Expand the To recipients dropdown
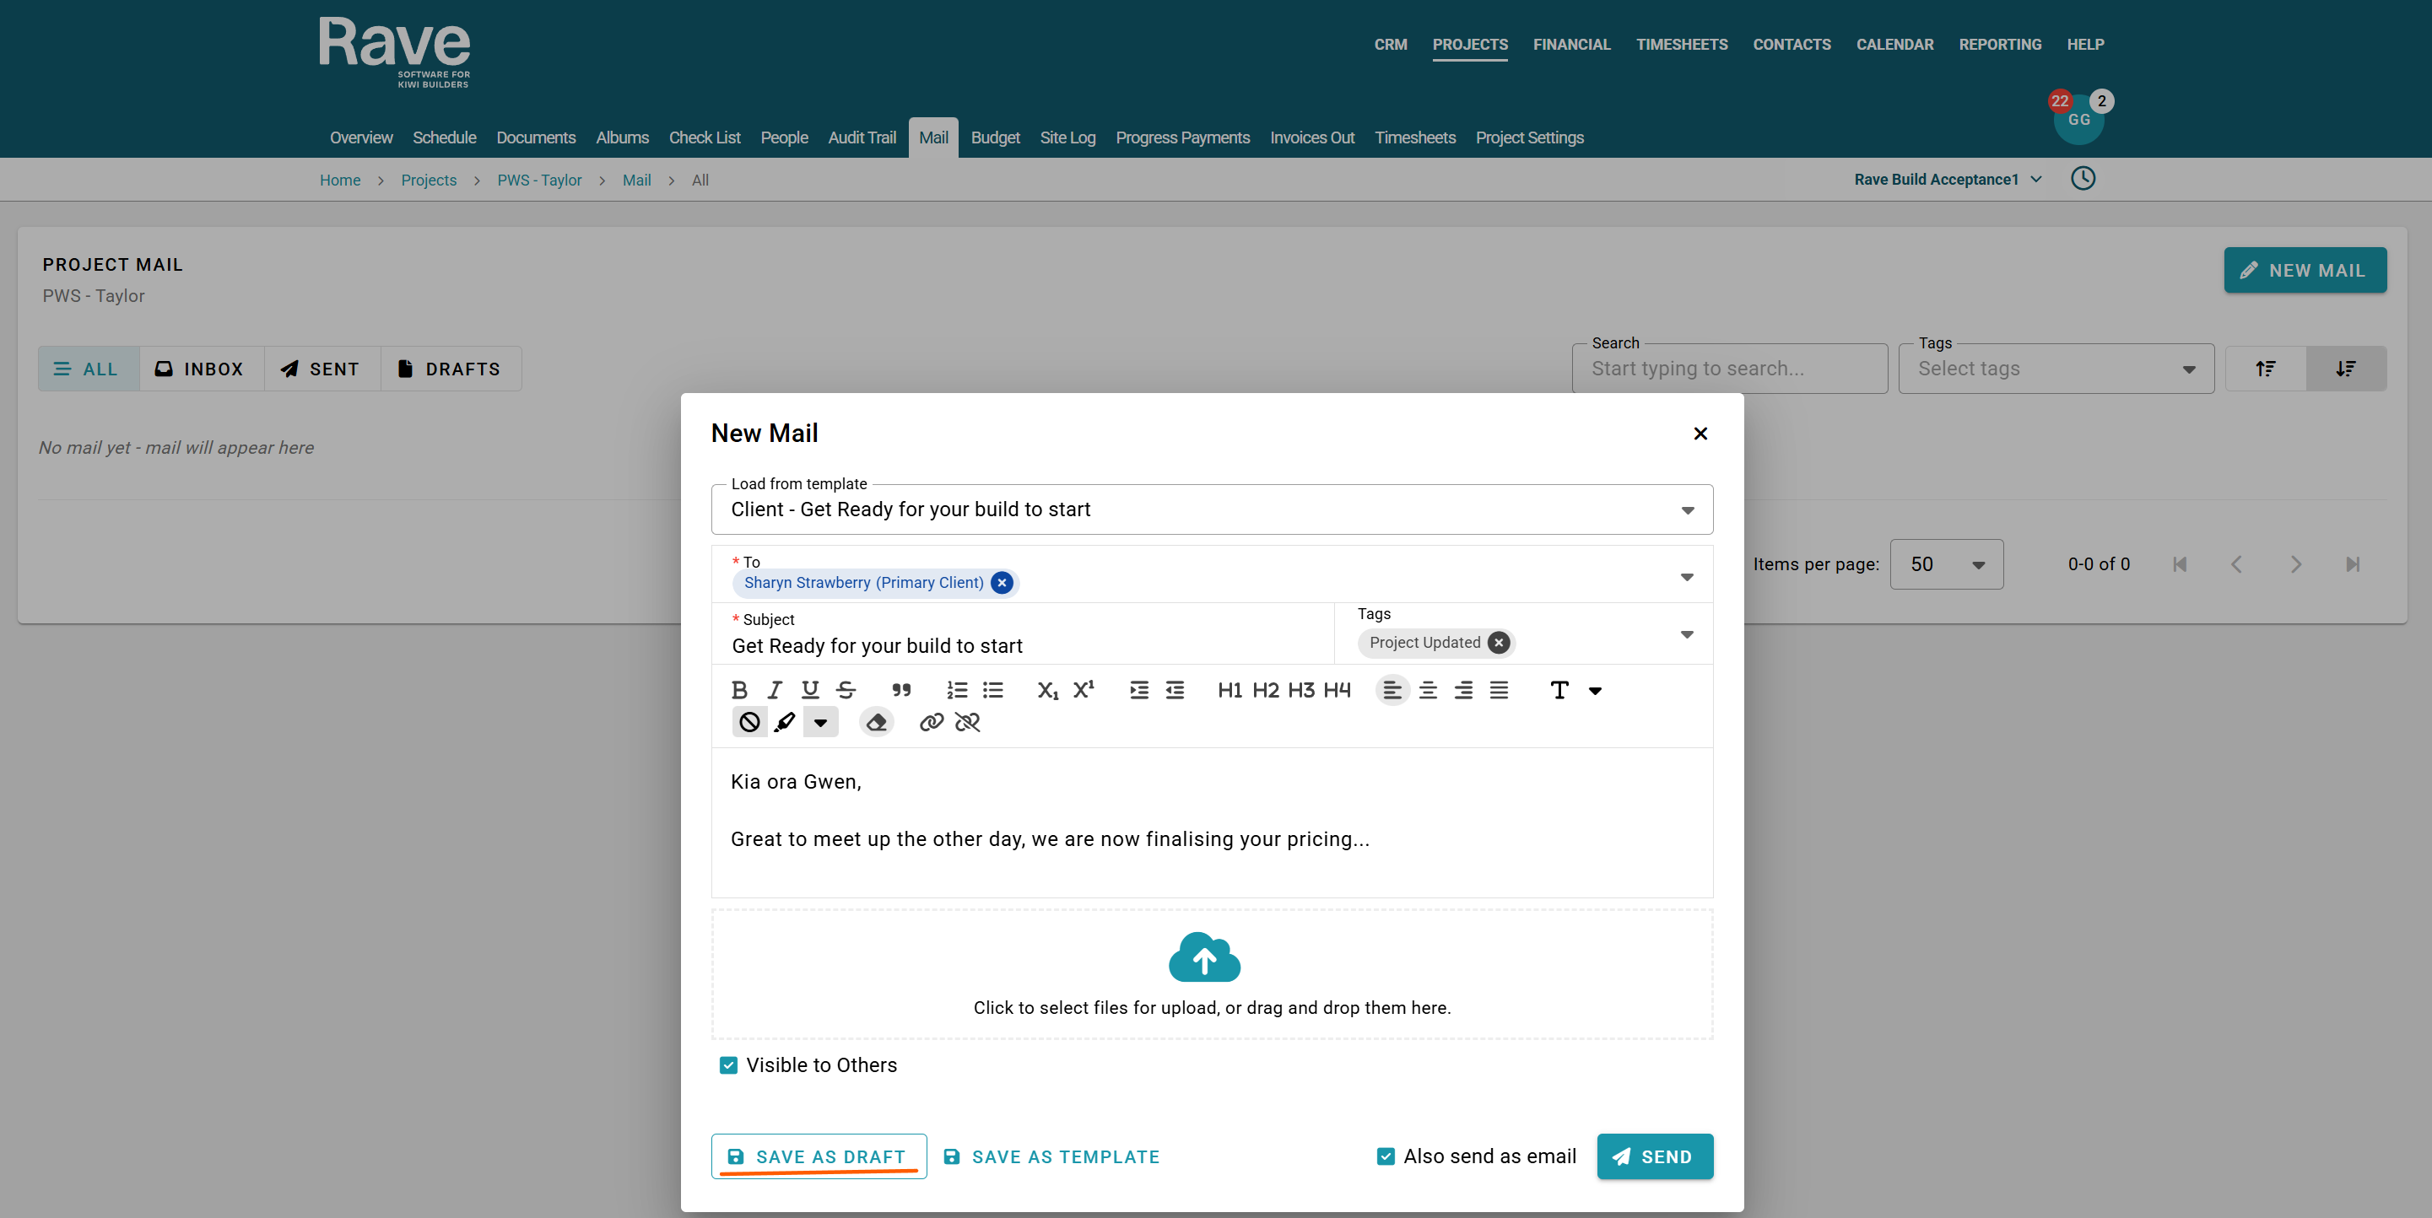 (1686, 576)
